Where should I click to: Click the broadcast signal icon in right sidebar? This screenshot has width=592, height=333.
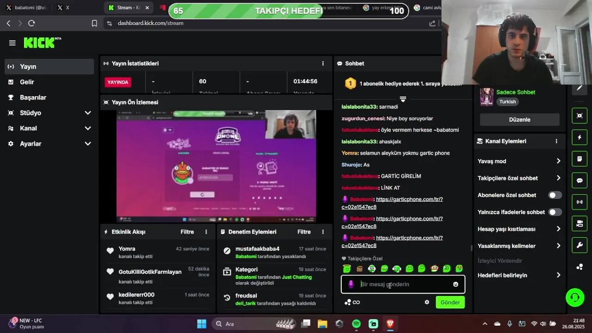click(x=580, y=202)
